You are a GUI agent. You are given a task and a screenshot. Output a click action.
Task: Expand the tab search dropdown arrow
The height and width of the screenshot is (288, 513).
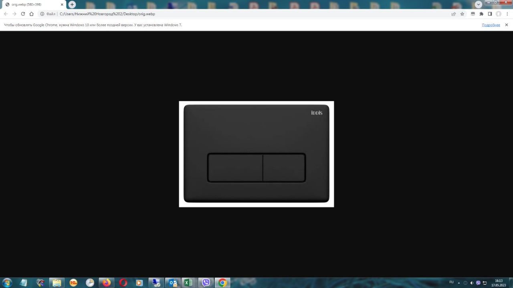(478, 4)
